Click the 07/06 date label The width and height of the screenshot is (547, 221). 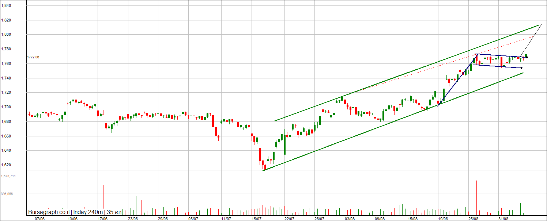point(39,219)
